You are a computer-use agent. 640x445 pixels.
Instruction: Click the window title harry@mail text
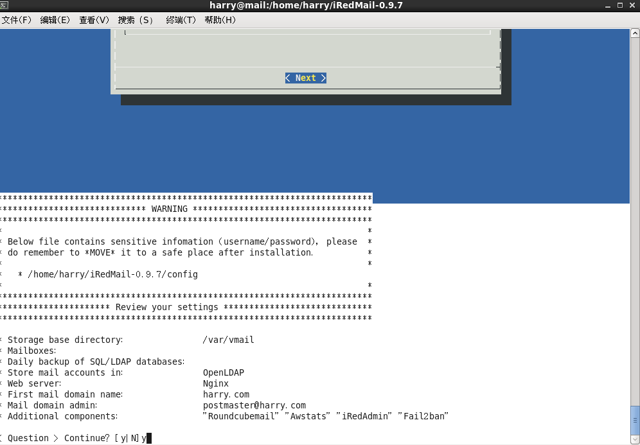(x=306, y=5)
